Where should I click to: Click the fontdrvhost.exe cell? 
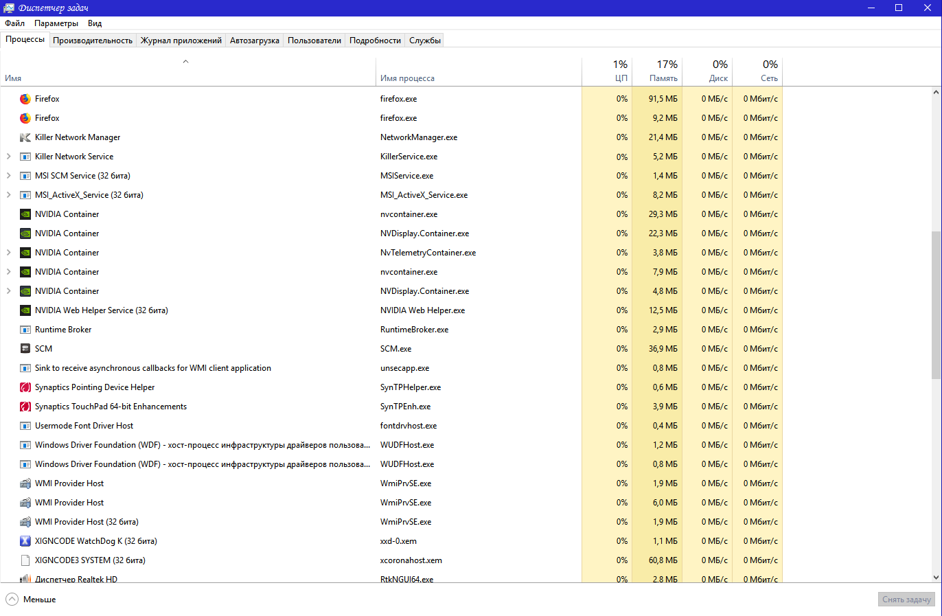[409, 426]
